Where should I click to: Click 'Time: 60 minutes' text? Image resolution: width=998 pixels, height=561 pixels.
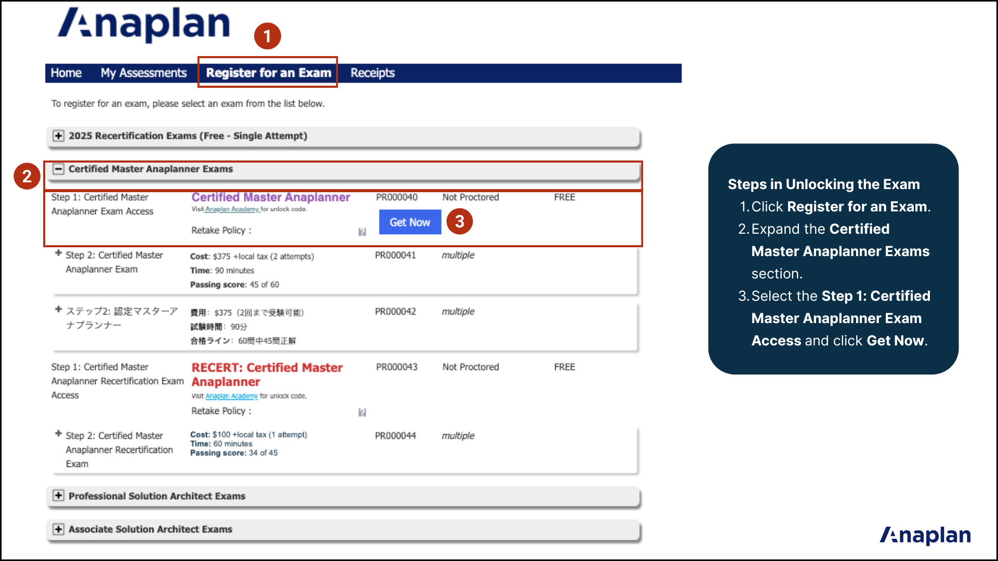coord(221,444)
